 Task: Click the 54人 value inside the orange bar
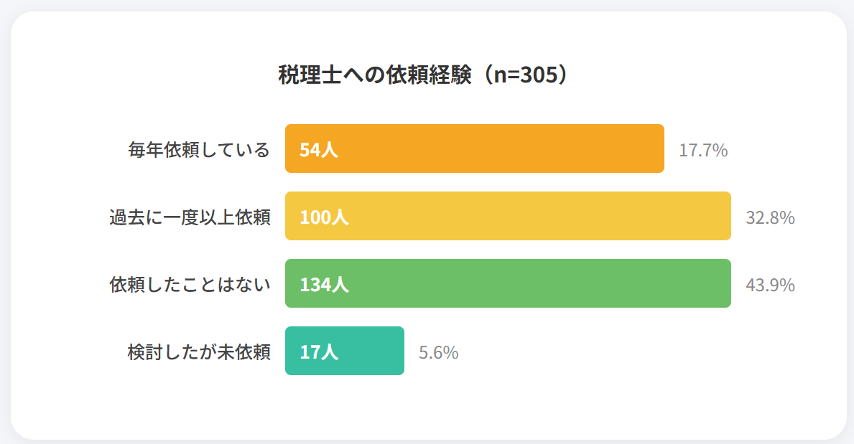click(318, 149)
